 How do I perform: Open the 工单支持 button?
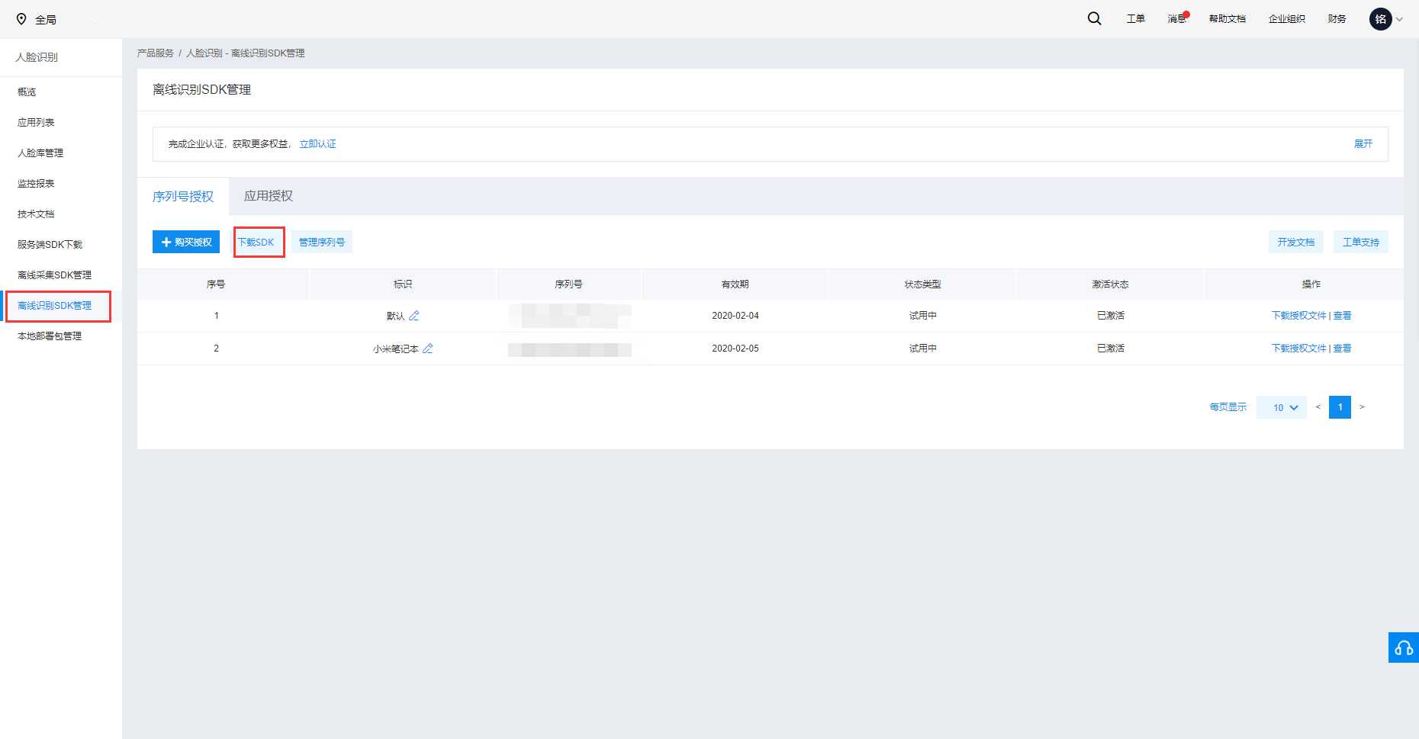pos(1361,242)
